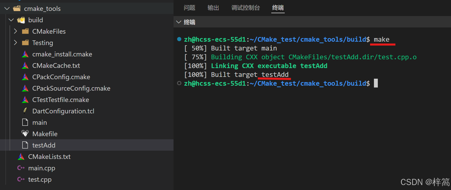This screenshot has height=190, width=451.
Task: Click the testAdd file icon
Action: tap(25, 145)
